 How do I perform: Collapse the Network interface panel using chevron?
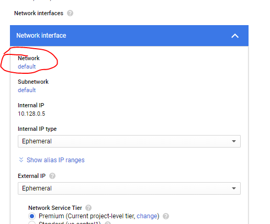[235, 36]
